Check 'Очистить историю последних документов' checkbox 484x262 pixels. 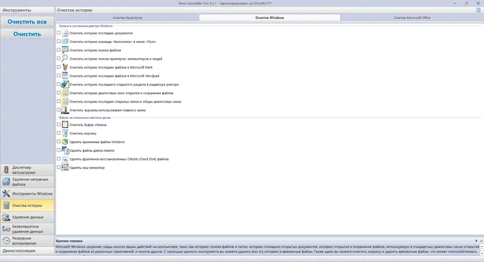click(x=59, y=33)
